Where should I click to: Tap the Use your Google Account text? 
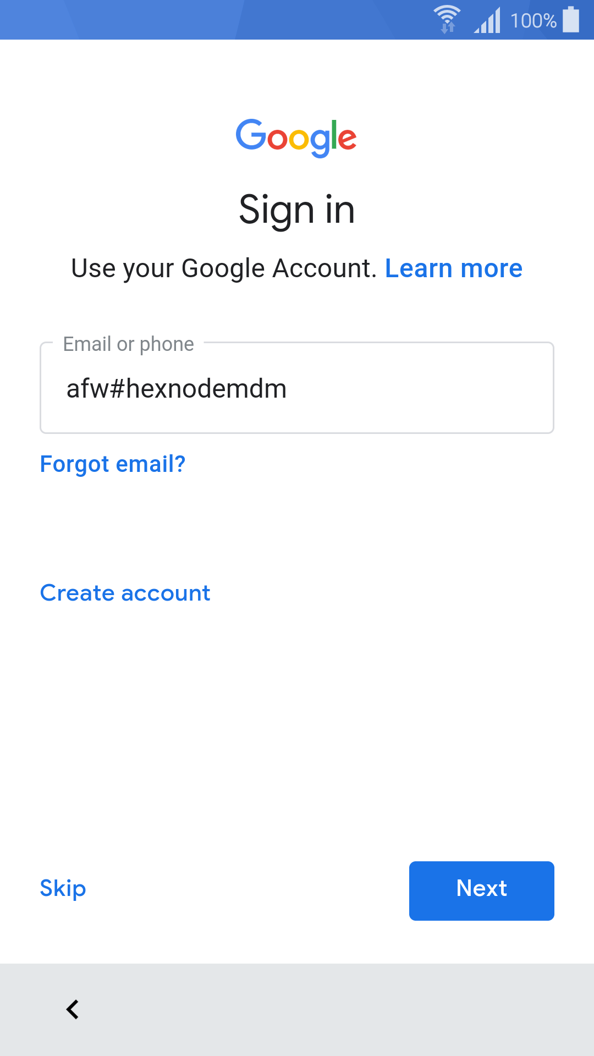(224, 268)
